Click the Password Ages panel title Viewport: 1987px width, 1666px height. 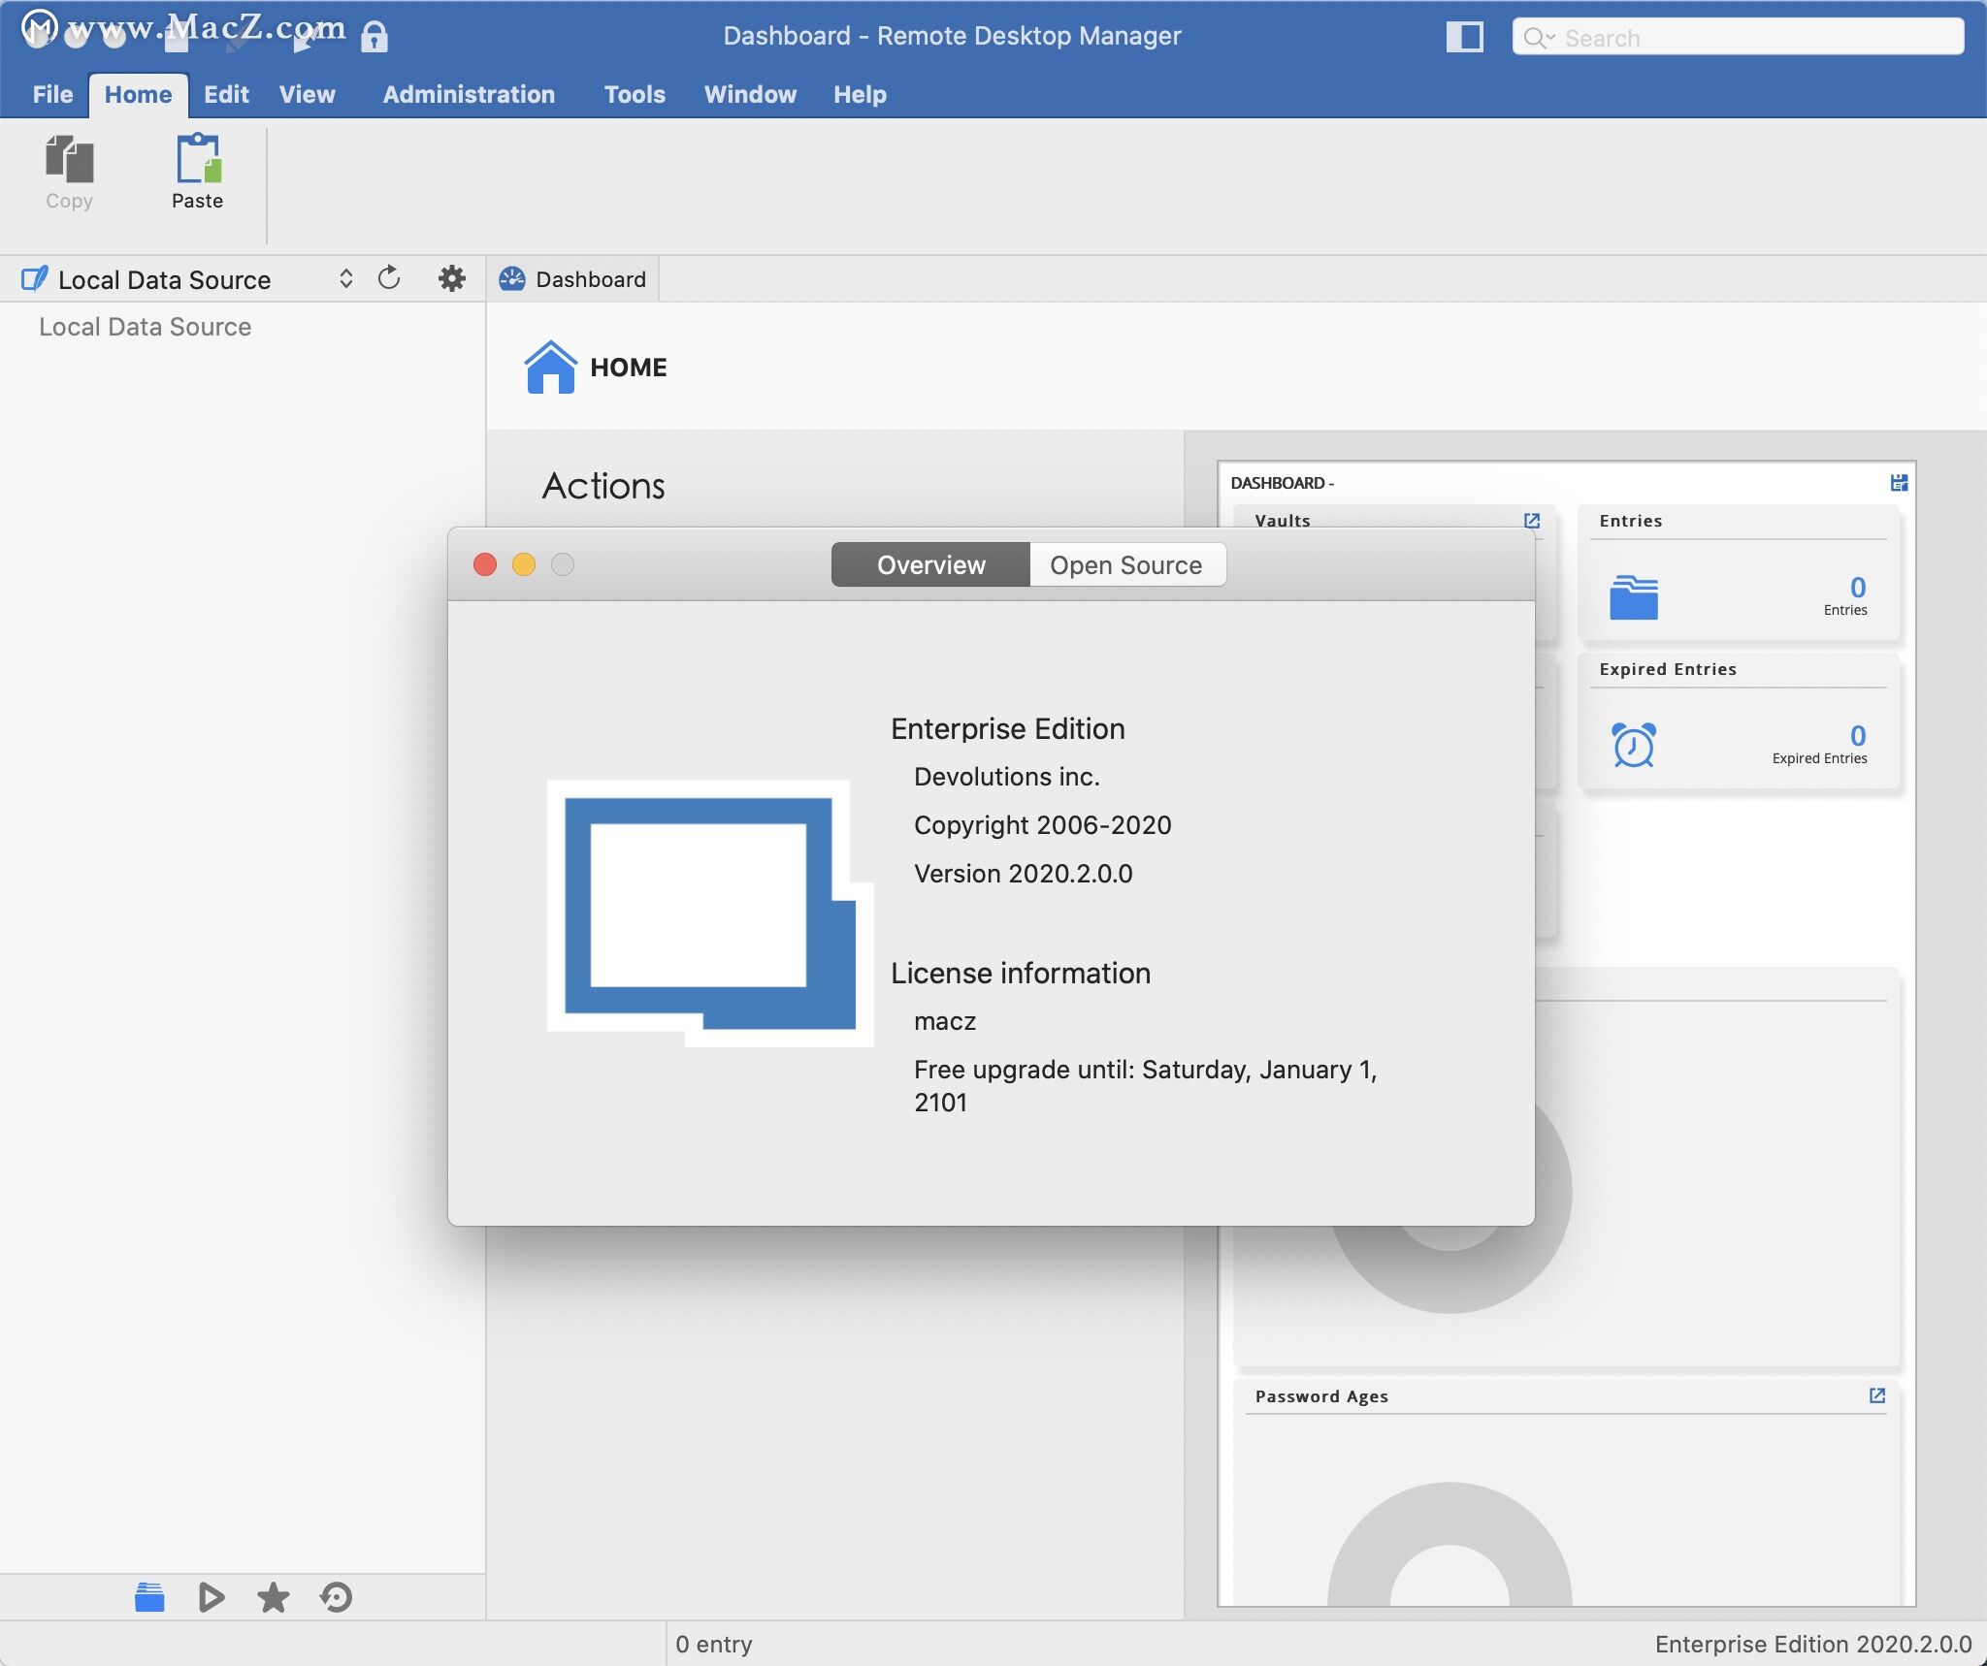pos(1321,1395)
